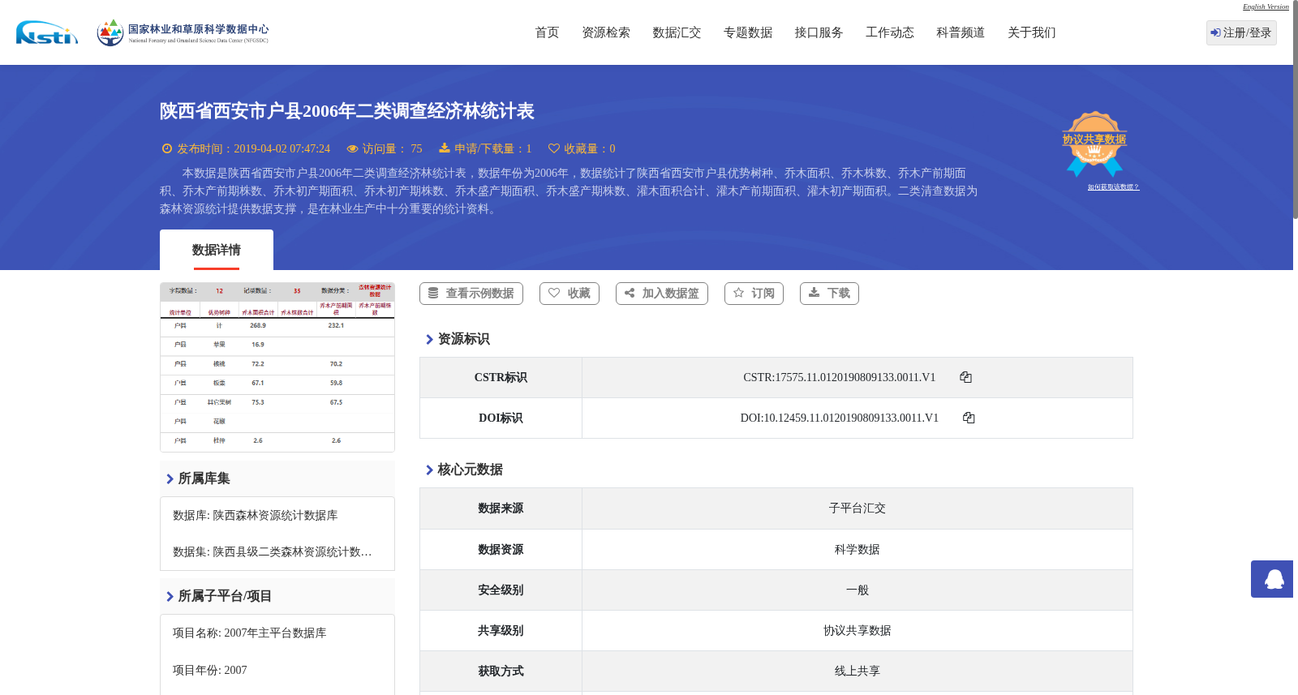This screenshot has height=695, width=1298.
Task: Expand the 资源标识 section chevron
Action: [429, 339]
